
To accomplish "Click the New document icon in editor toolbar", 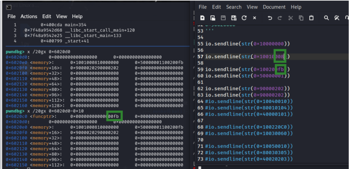I will [x=202, y=18].
